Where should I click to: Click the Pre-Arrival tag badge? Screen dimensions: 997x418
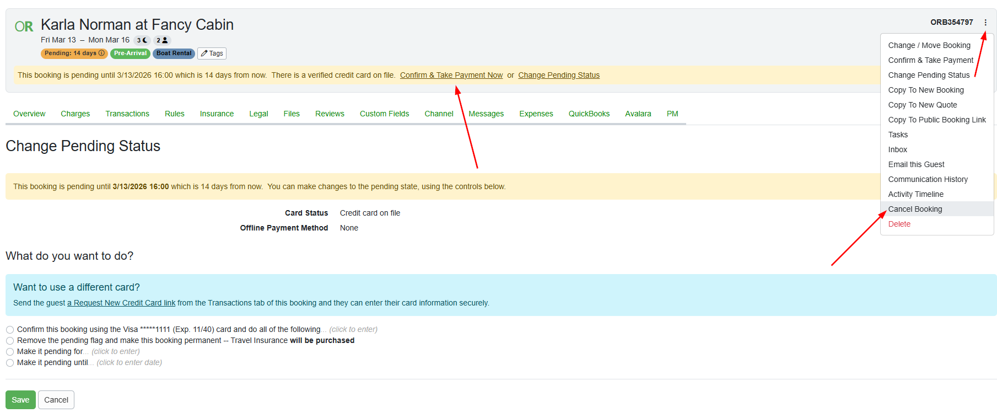tap(130, 53)
